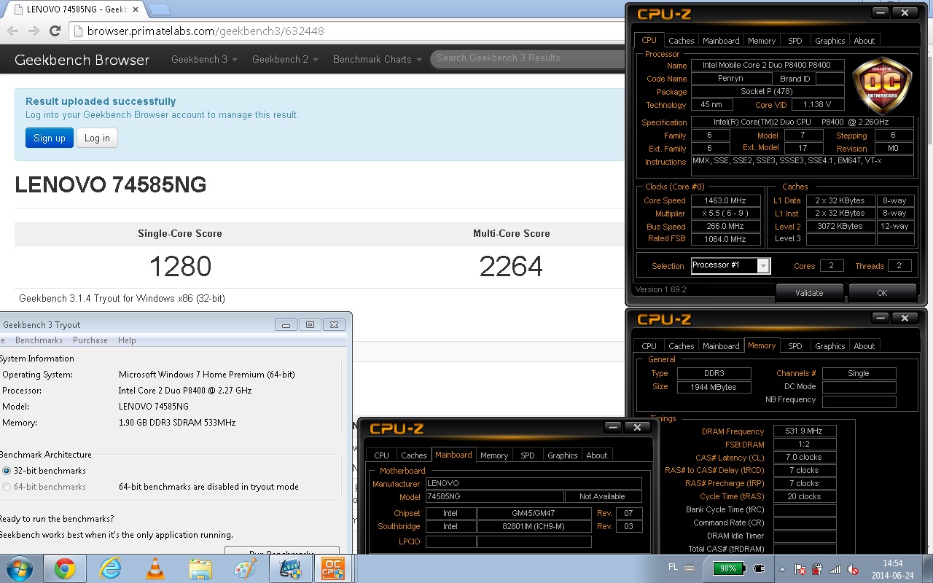Click the Gigabyte OC motherboard badge

pyautogui.click(x=882, y=85)
